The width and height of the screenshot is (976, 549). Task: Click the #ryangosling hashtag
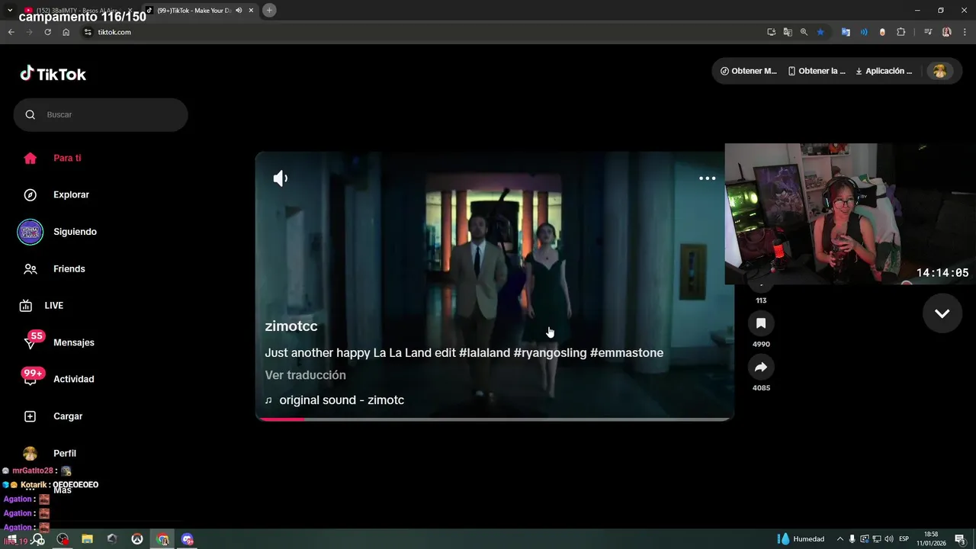pos(550,353)
